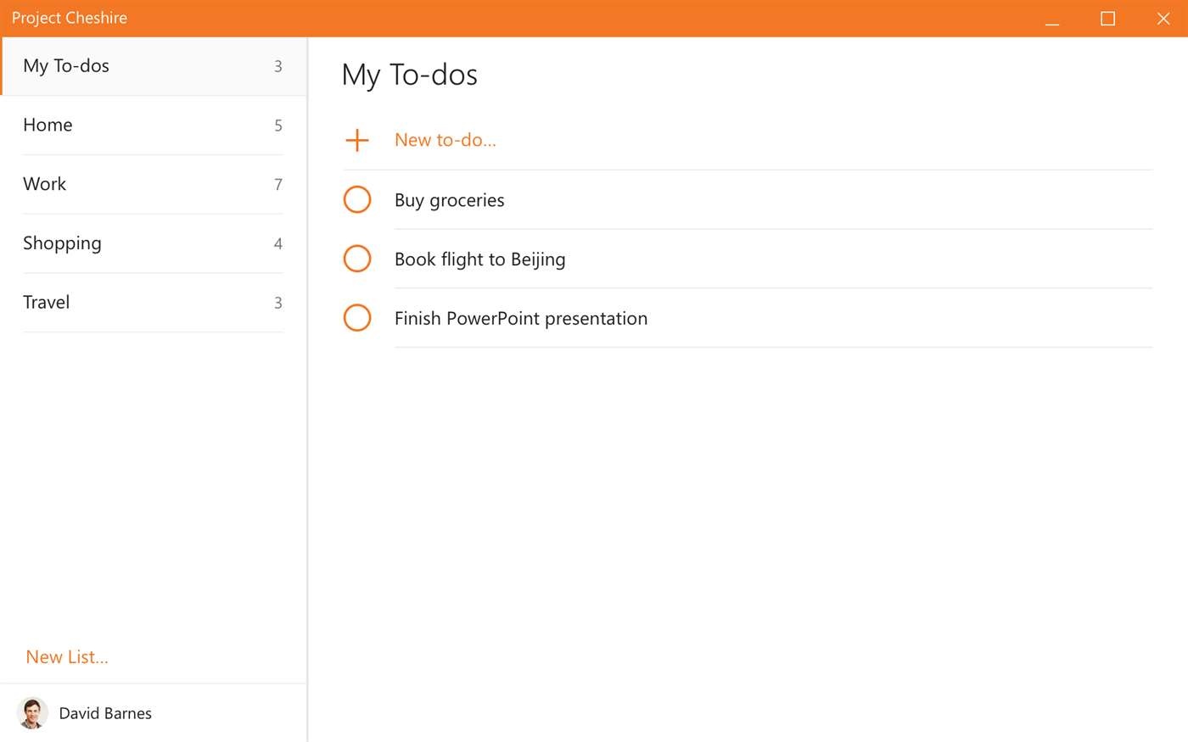Image resolution: width=1188 pixels, height=742 pixels.
Task: Click the Shopping list count 4
Action: click(278, 244)
